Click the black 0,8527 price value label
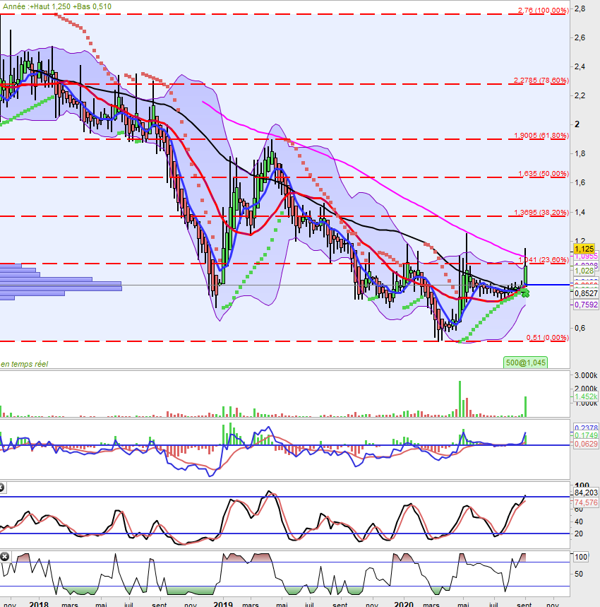This screenshot has height=607, width=600. tap(586, 293)
